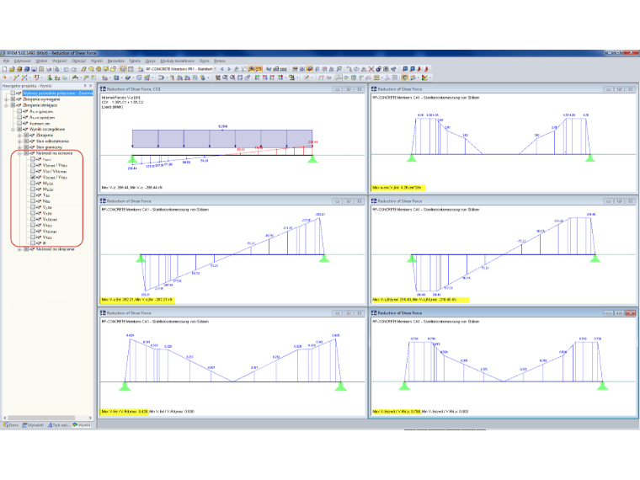The width and height of the screenshot is (640, 480).
Task: Open the Plik menu
Action: click(x=6, y=61)
